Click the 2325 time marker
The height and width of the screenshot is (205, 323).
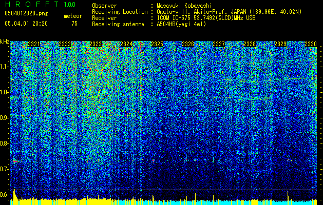coord(157,44)
